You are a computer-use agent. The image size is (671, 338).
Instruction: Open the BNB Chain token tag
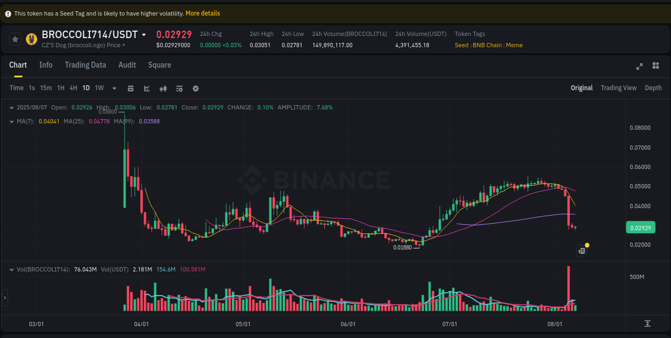[487, 45]
